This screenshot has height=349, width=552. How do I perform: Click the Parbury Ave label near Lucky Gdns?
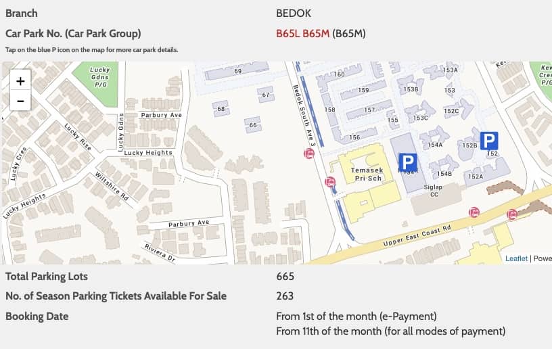pos(161,115)
